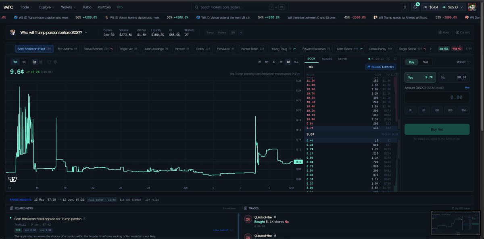Switch to the TRADES tab
484x239 pixels.
tap(327, 59)
